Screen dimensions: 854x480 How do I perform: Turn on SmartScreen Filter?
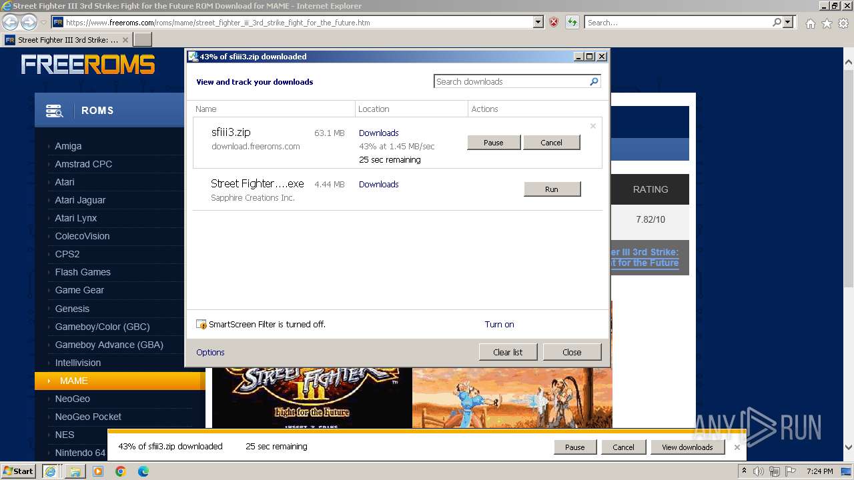point(499,324)
